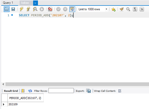Save the script to a file
Screen dimensions: 149x109
click(13, 9)
